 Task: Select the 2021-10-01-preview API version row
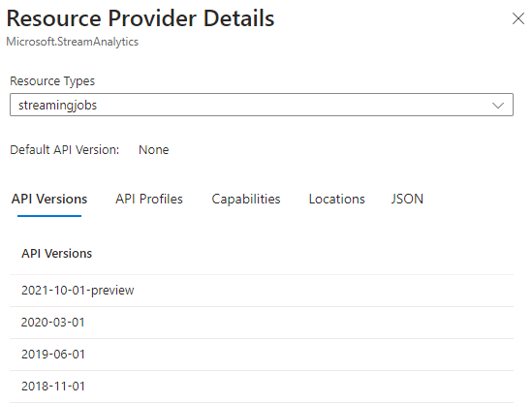[x=262, y=291]
